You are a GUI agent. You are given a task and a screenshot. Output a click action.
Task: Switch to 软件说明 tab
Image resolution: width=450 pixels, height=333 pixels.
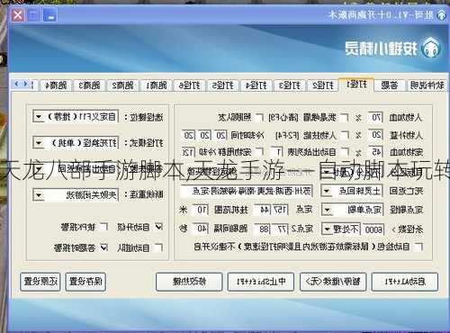427,85
